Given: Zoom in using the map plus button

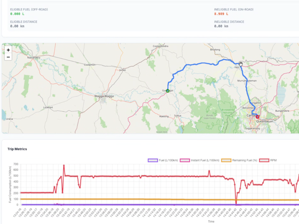Looking at the screenshot, I should click(8, 50).
